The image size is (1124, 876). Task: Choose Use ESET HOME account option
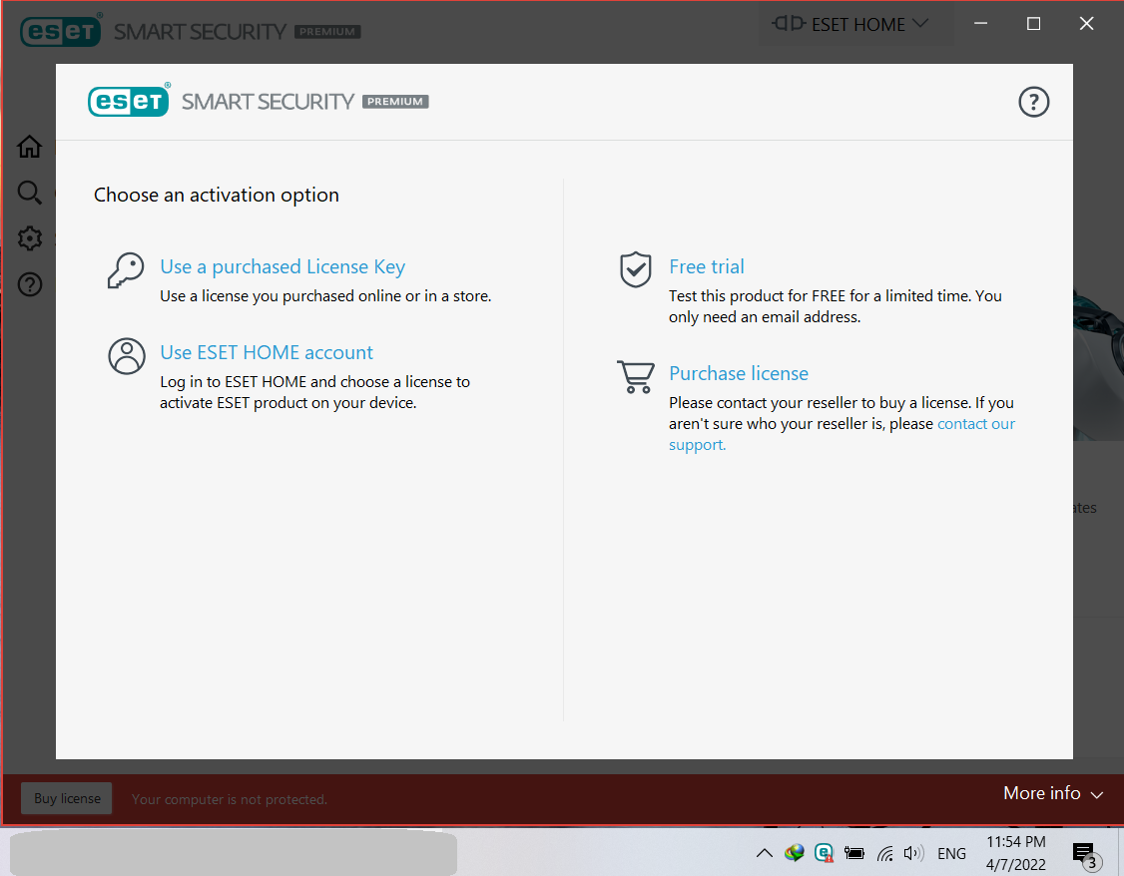coord(267,352)
